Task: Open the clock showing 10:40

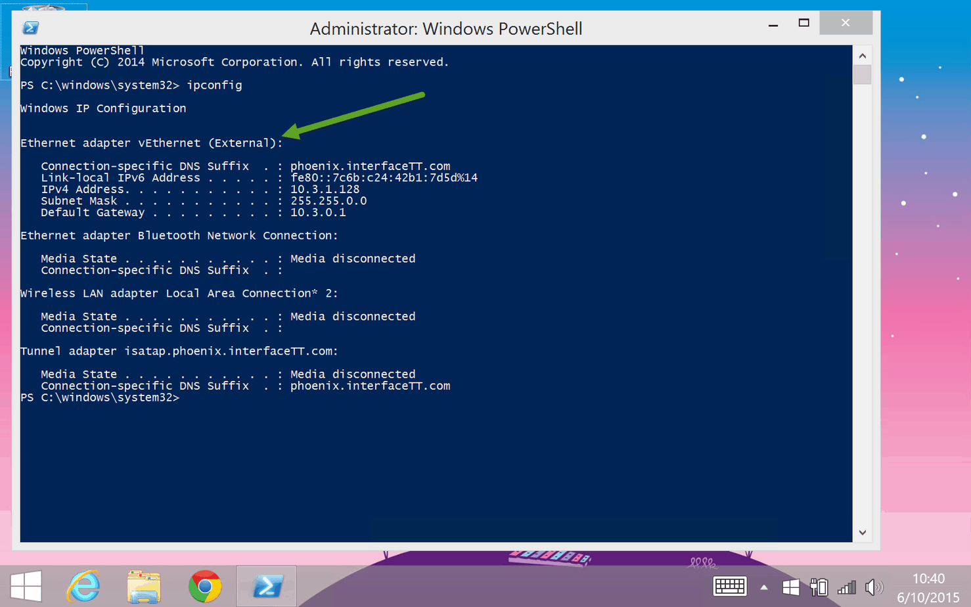Action: coord(928,579)
